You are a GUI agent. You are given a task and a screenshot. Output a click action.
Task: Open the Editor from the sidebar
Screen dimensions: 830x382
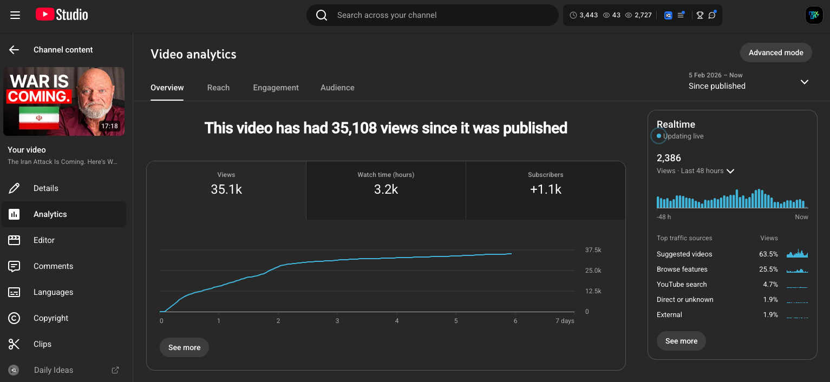[x=14, y=240]
